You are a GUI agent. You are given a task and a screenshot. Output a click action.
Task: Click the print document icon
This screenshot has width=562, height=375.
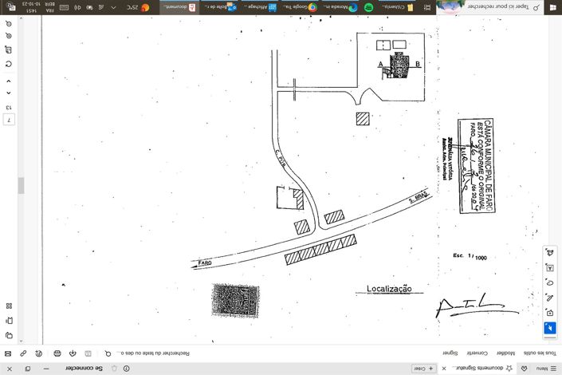coord(58,353)
